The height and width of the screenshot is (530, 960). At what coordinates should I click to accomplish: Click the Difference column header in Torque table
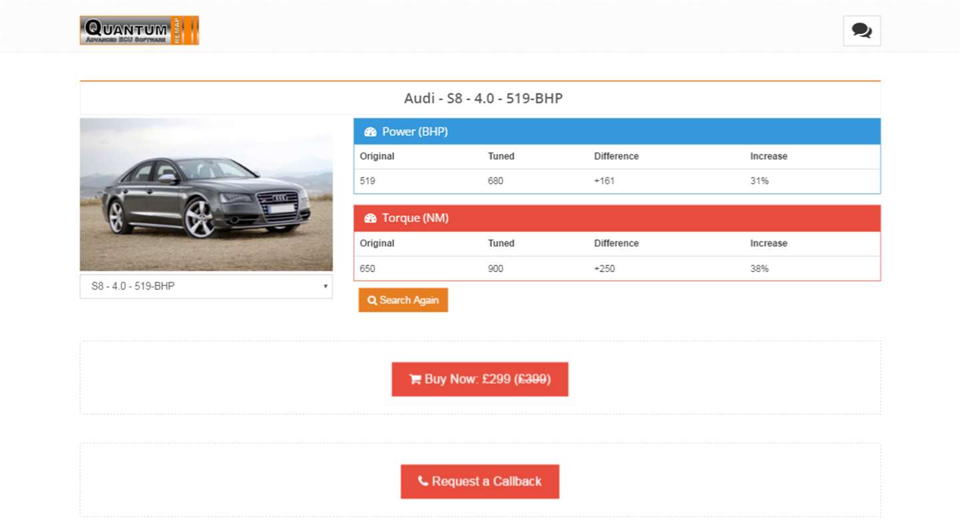pyautogui.click(x=617, y=243)
